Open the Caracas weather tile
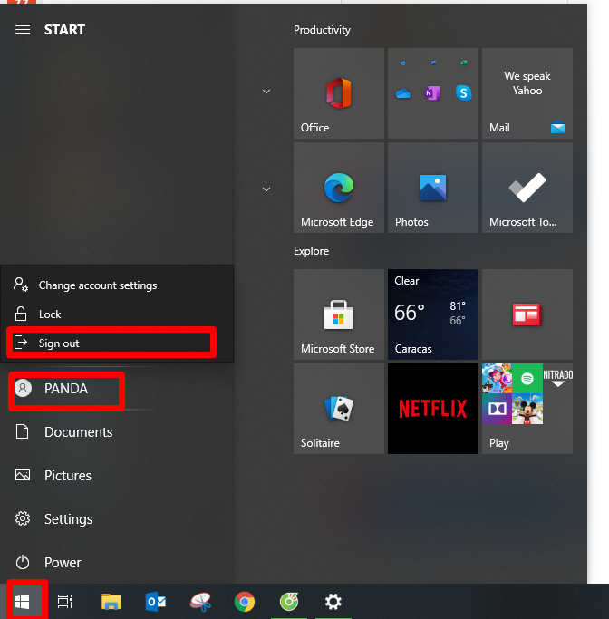 [433, 314]
